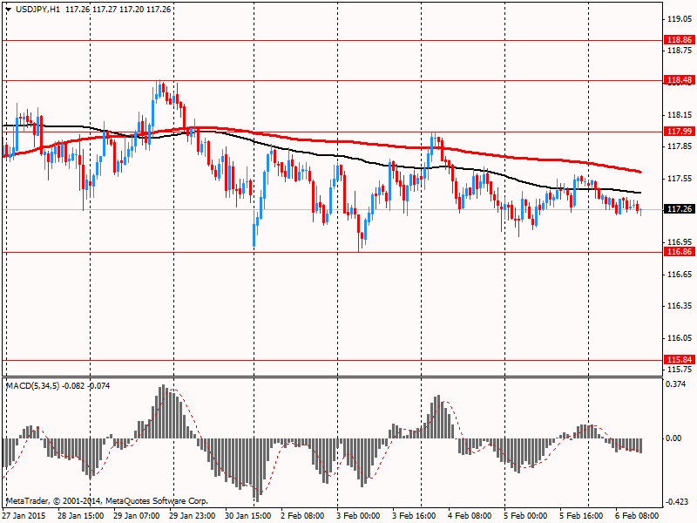This screenshot has height=523, width=697.
Task: Click the triangle arrow beside USDJPY,H1
Action: pyautogui.click(x=8, y=9)
